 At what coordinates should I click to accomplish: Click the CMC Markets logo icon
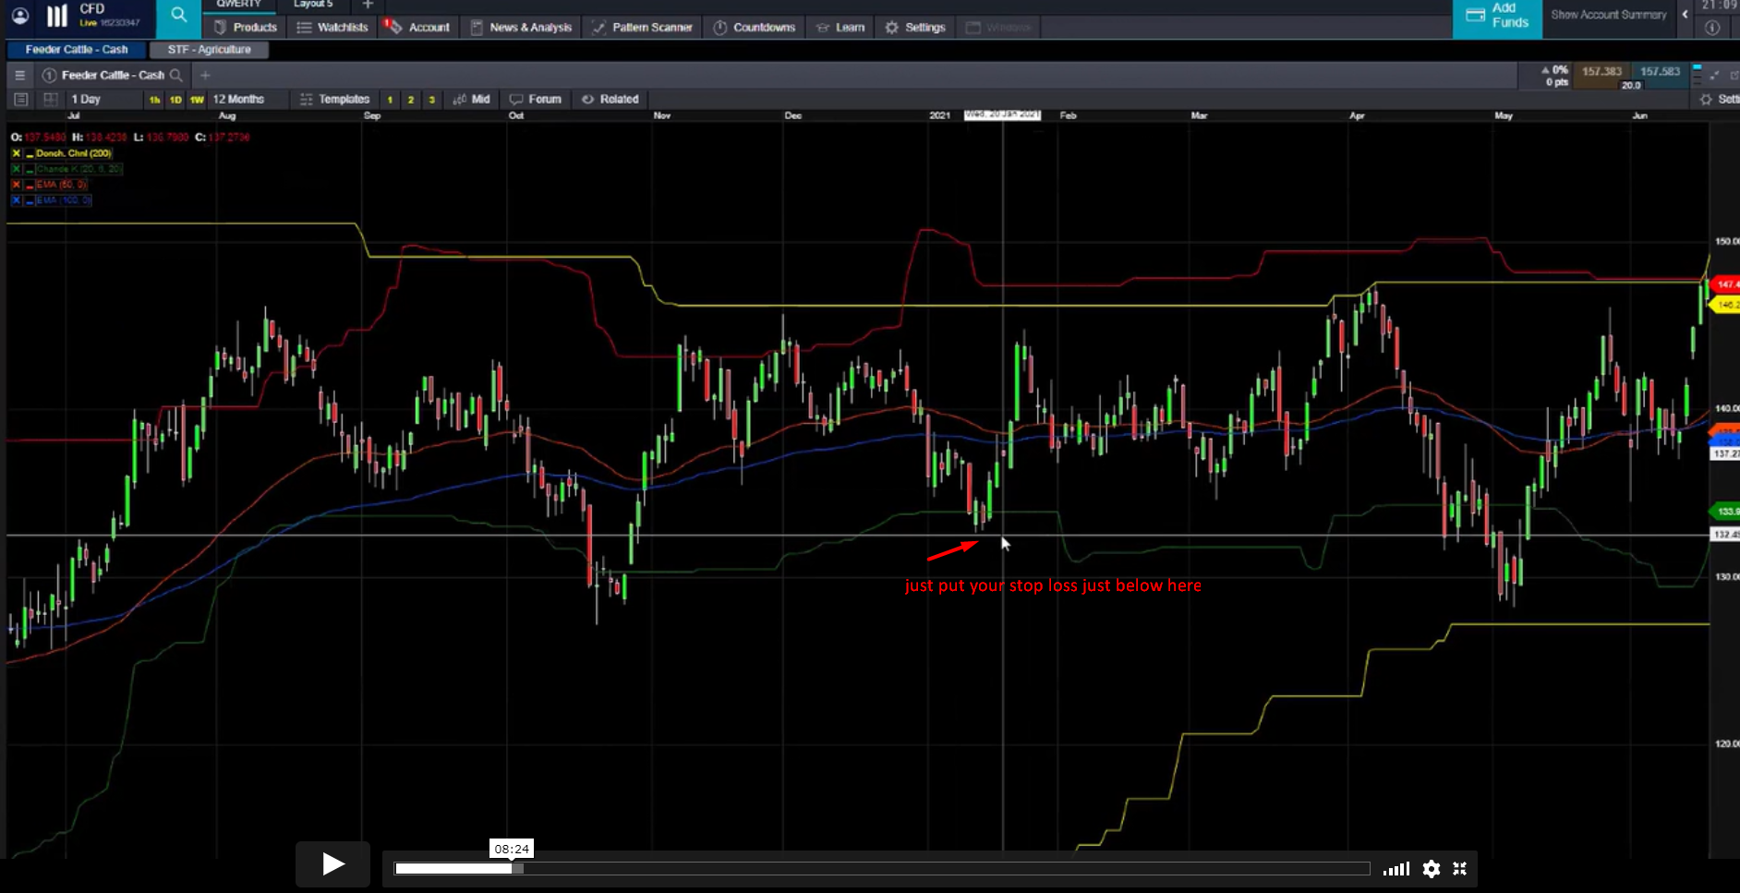(56, 16)
